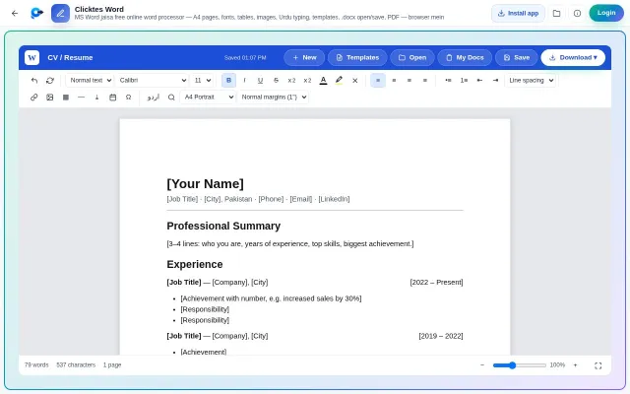Screen dimensions: 630x394
Task: Click the zoom level slider
Action: click(520, 365)
